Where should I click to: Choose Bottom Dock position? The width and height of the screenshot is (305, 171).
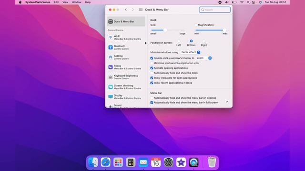[191, 41]
